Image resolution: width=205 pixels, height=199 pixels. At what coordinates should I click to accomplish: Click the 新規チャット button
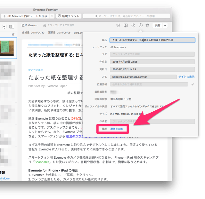pyautogui.click(x=69, y=16)
